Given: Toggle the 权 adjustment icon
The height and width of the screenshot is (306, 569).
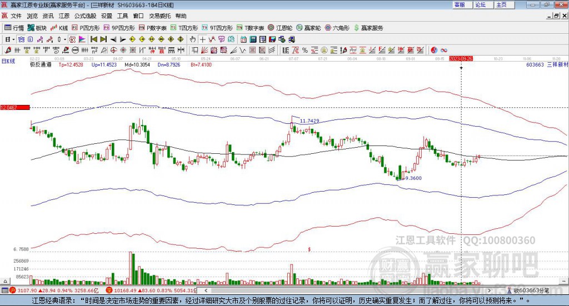Looking at the screenshot, I should [x=72, y=39].
